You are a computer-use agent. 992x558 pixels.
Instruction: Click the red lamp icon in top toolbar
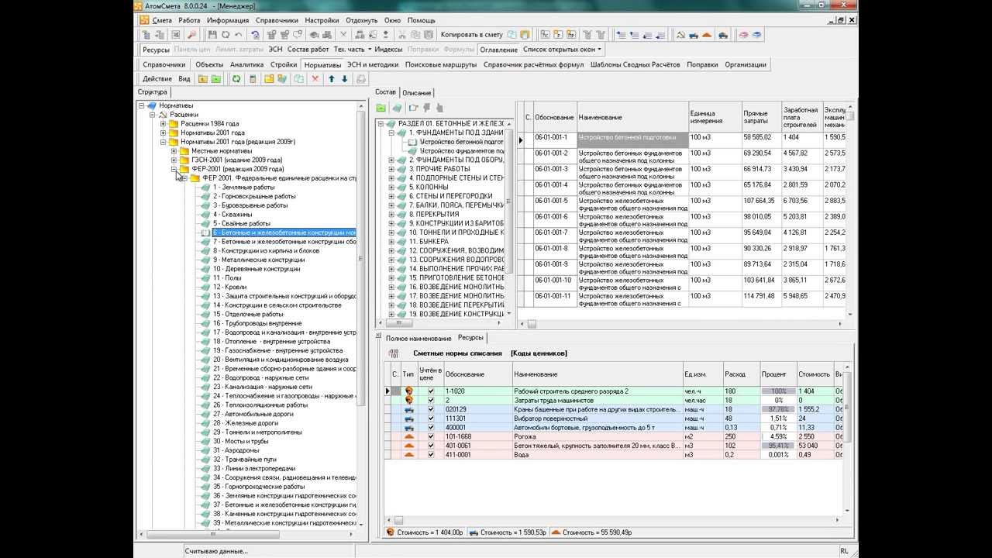coord(191,35)
